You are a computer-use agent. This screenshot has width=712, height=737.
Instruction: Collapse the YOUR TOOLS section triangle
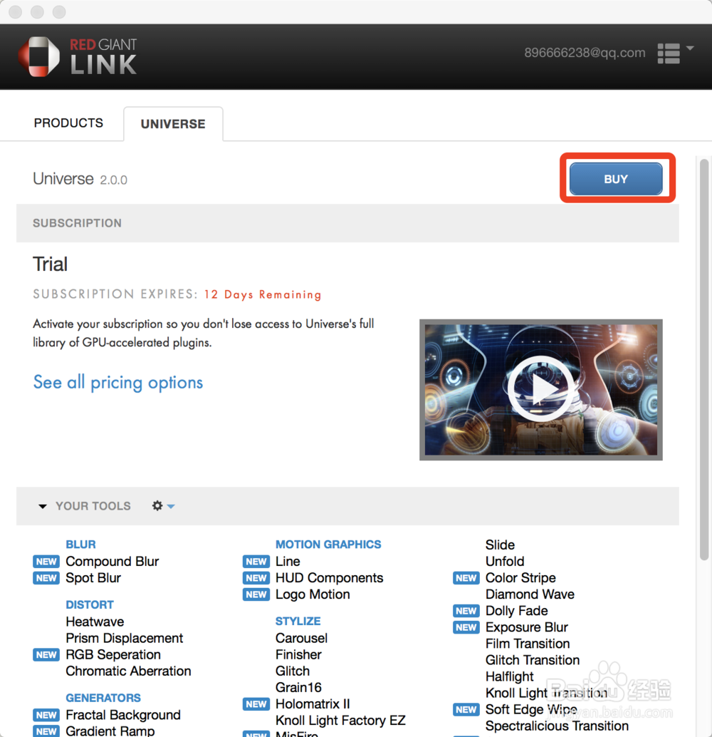42,506
